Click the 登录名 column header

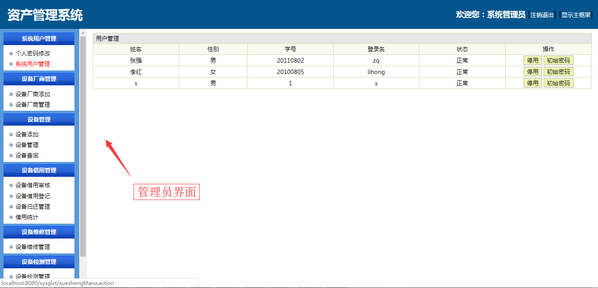376,49
